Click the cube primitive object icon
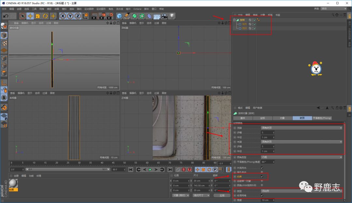This screenshot has width=352, height=203. [119, 16]
